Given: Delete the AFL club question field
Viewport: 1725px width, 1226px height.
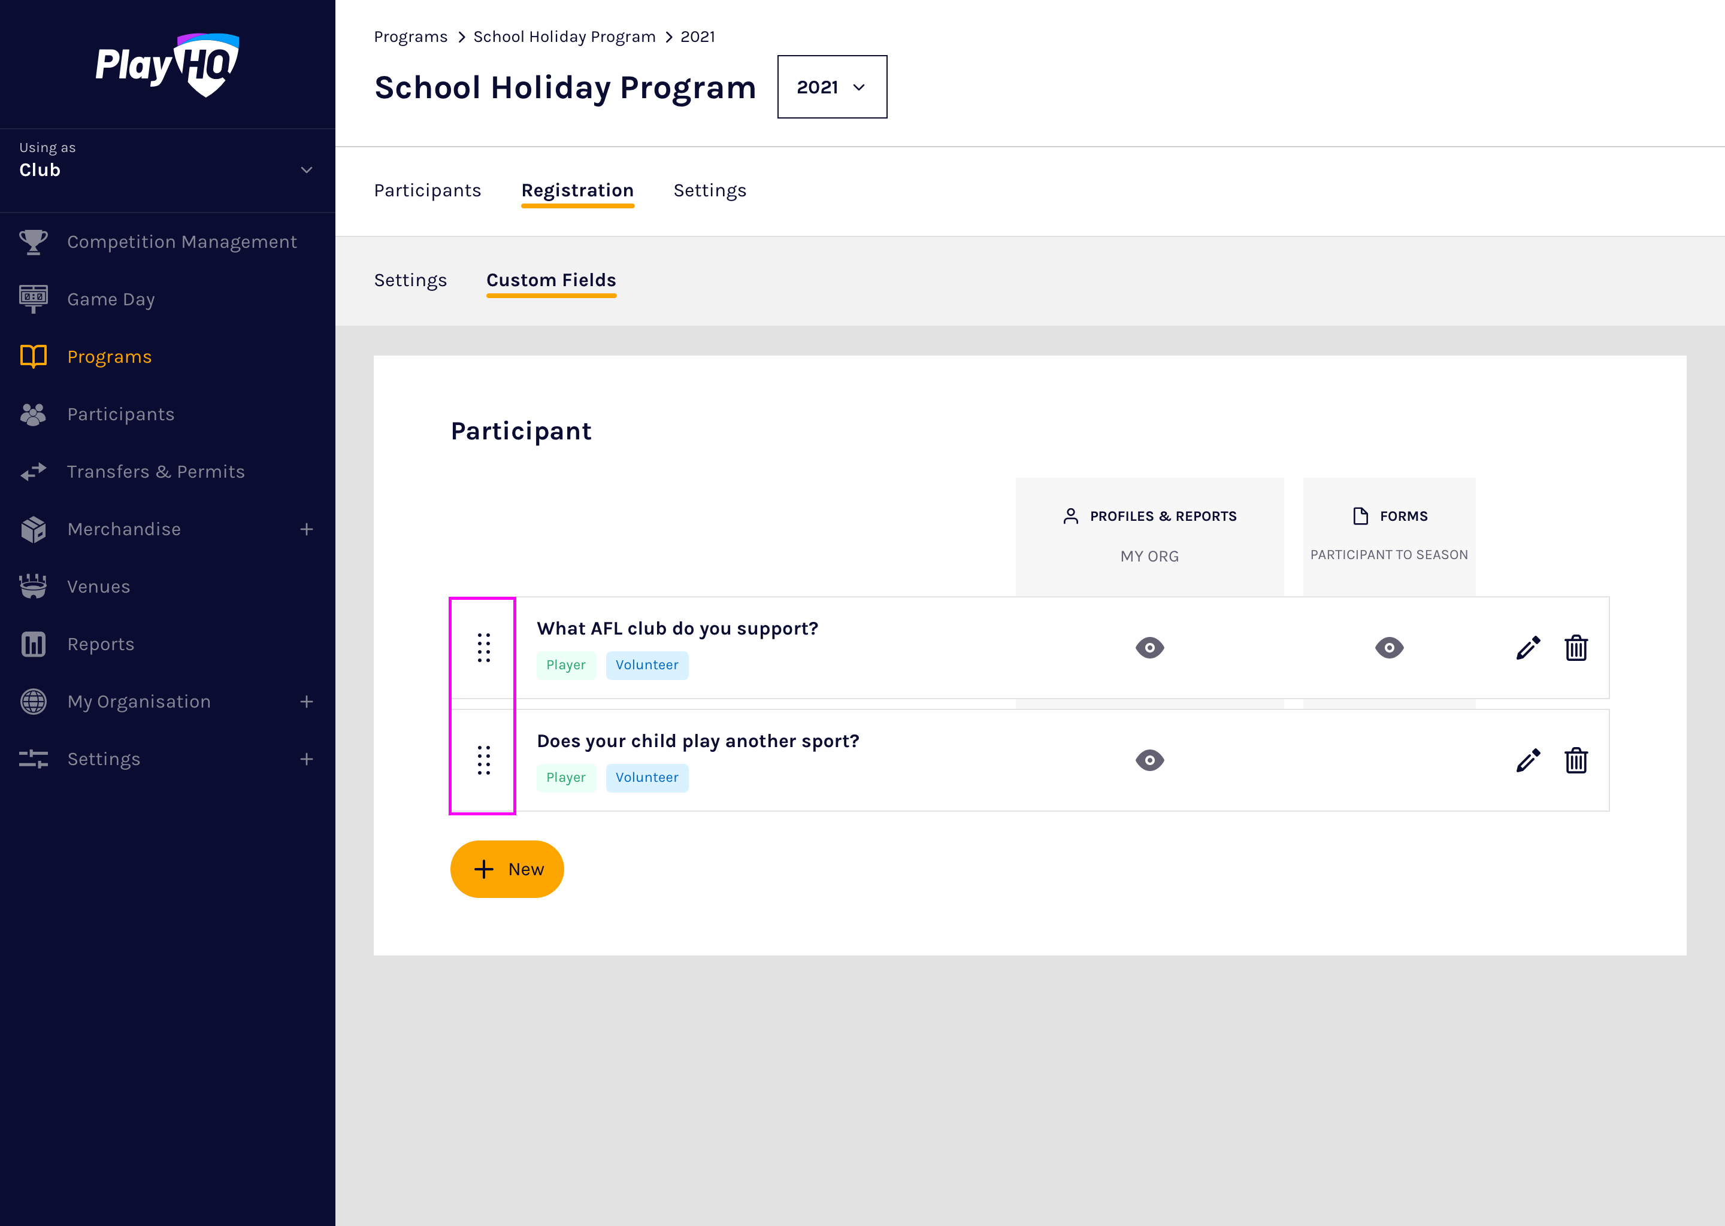Looking at the screenshot, I should pos(1575,648).
